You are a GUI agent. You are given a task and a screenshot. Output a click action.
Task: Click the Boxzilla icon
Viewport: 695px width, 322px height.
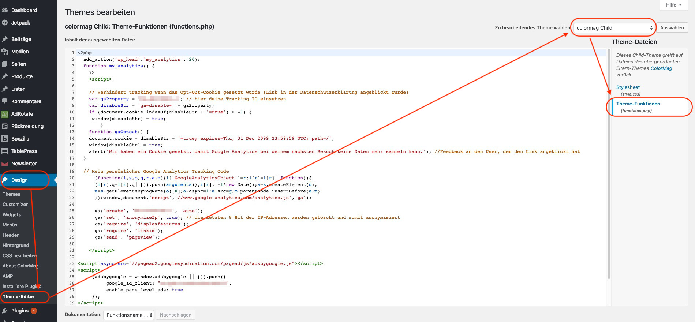[x=5, y=139]
